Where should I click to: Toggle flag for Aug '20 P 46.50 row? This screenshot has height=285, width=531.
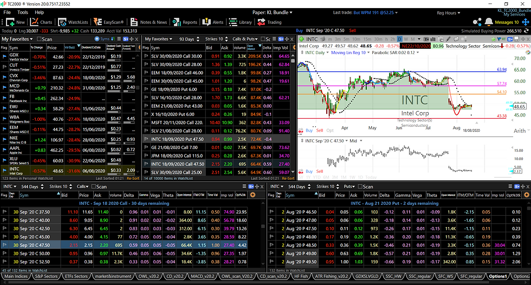coord(271,212)
